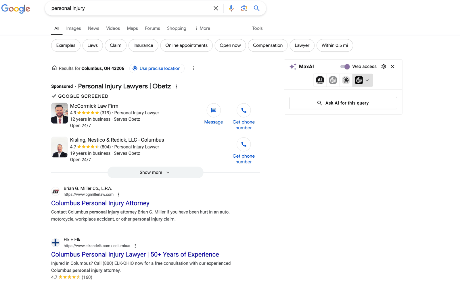
Task: Click the phone icon for McCormick Law Firm
Action: pyautogui.click(x=244, y=110)
